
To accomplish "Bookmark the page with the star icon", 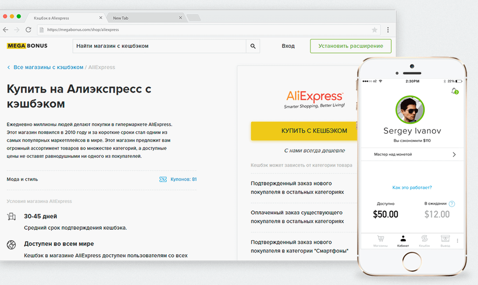I will click(375, 29).
